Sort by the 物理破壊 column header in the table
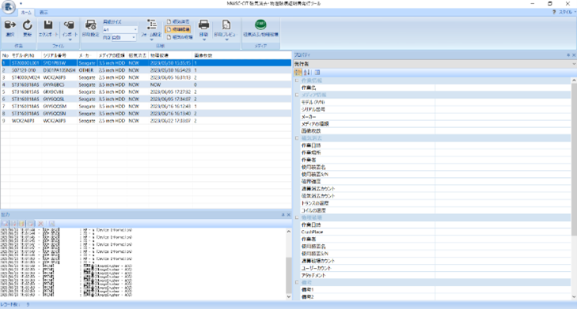The height and width of the screenshot is (309, 577). (170, 55)
